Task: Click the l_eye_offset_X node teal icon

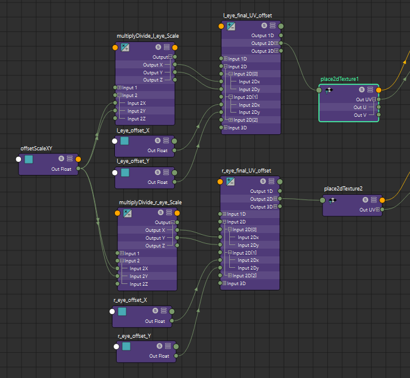Action: (124, 141)
